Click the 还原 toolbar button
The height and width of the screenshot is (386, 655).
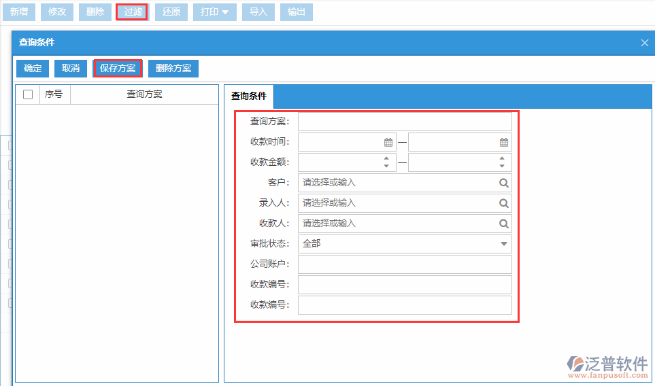tap(171, 12)
